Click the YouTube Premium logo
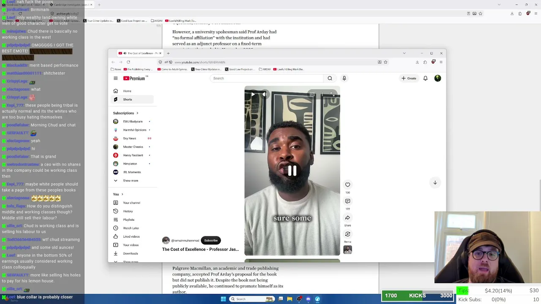This screenshot has width=541, height=304. [x=134, y=78]
